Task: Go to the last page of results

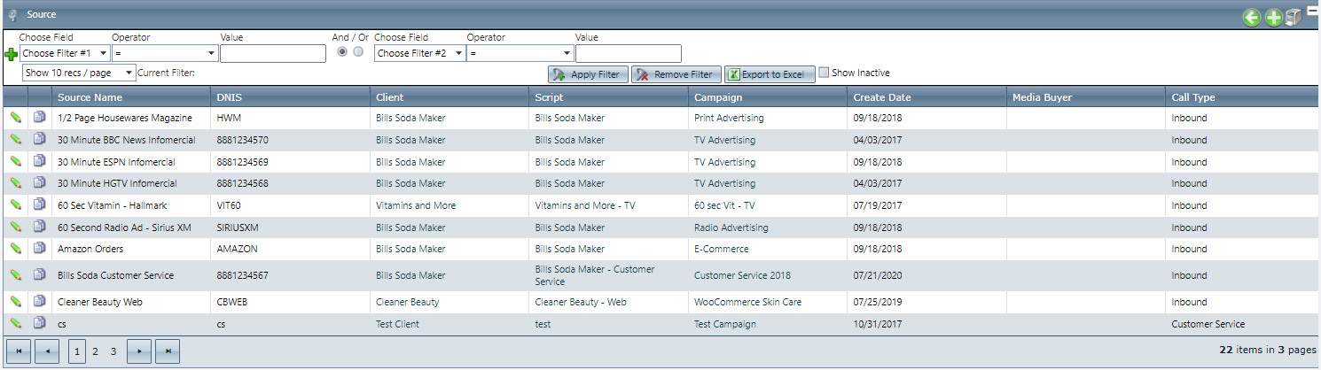Action: tap(168, 351)
